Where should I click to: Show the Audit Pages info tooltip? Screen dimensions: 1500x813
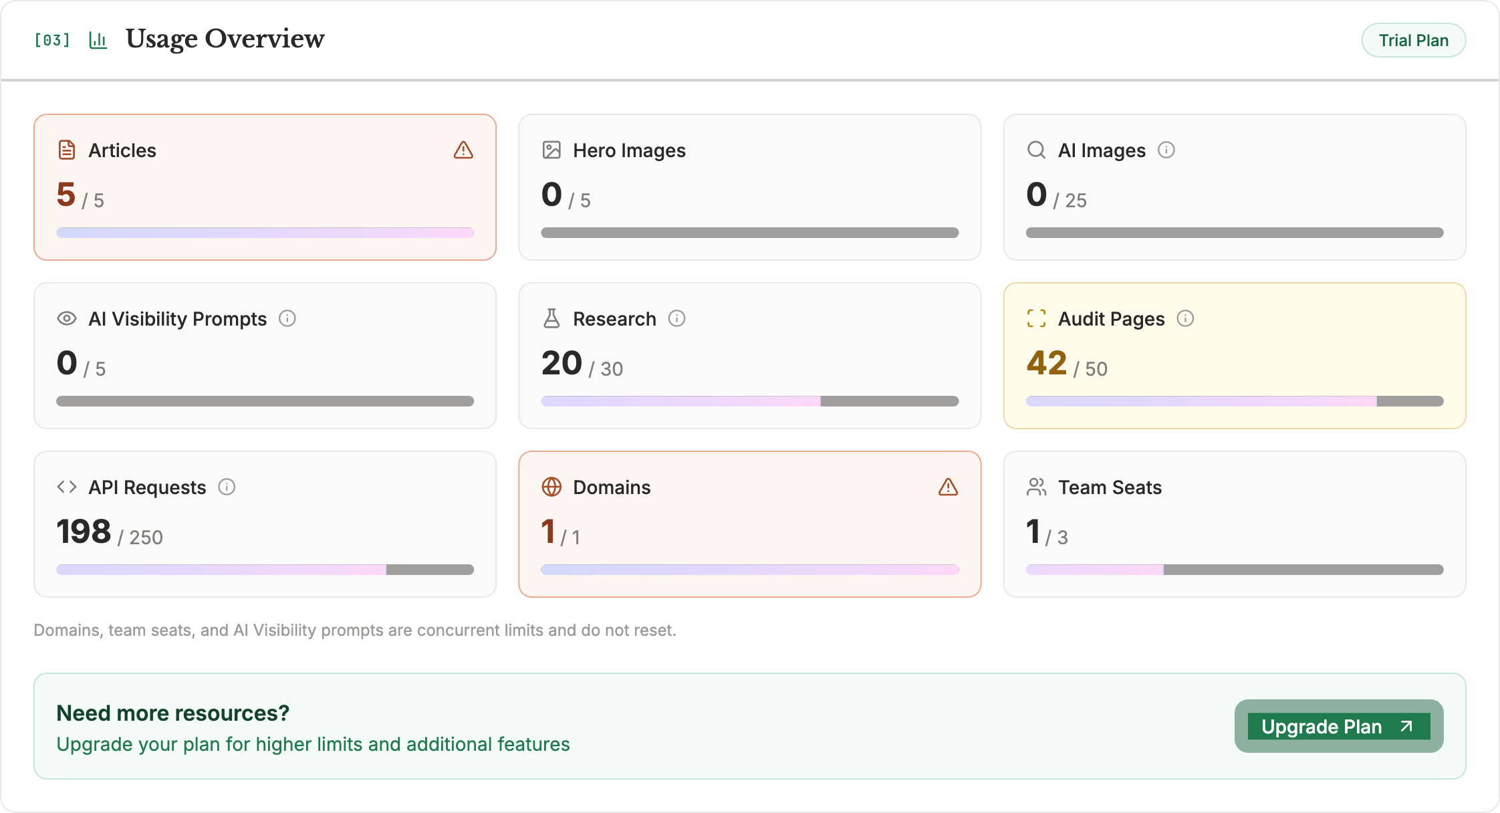click(1186, 318)
